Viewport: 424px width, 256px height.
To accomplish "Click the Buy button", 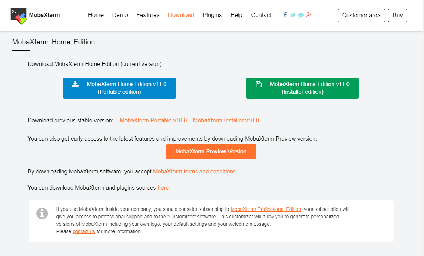I will [398, 16].
